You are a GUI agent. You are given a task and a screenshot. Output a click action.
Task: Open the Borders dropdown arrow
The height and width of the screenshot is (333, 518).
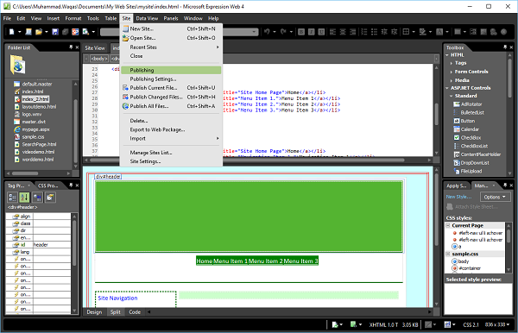[414, 32]
